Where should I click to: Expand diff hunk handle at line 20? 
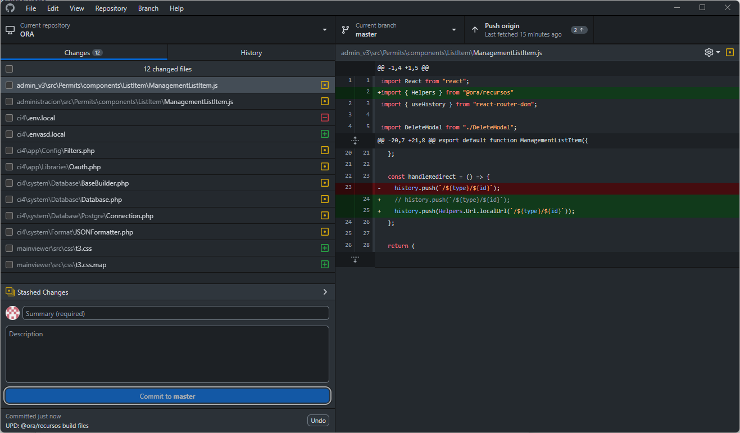(x=355, y=140)
